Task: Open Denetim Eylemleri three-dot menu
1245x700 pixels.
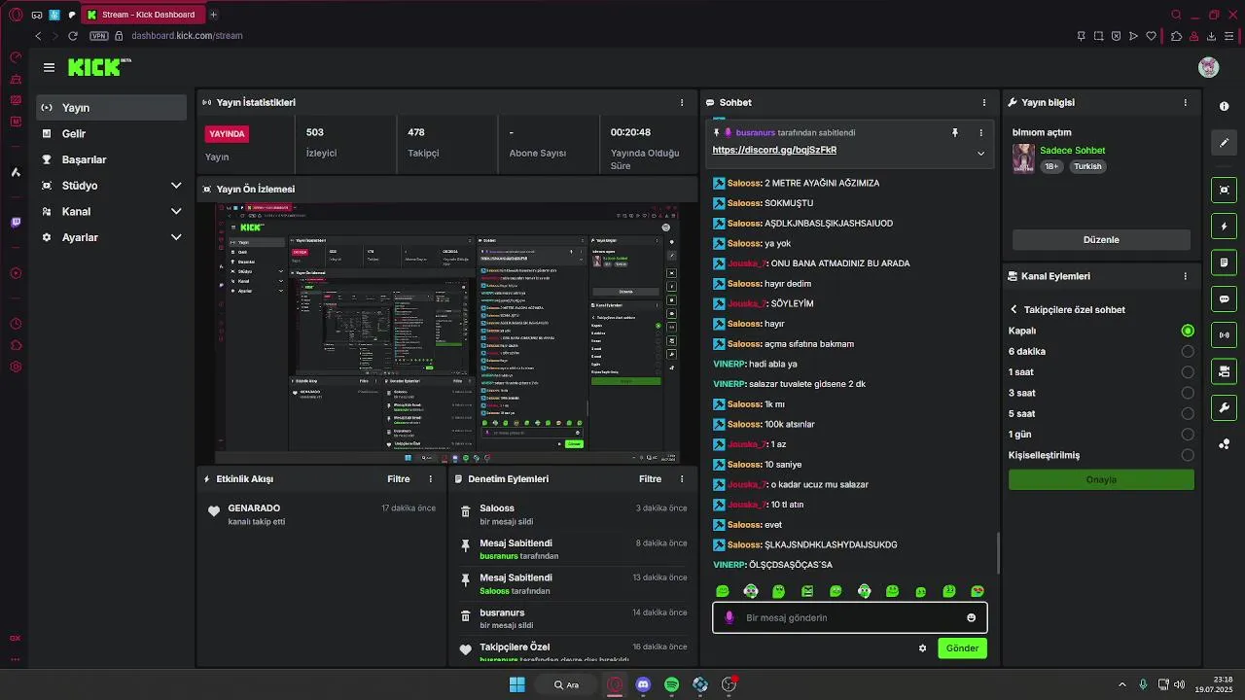Action: tap(681, 479)
